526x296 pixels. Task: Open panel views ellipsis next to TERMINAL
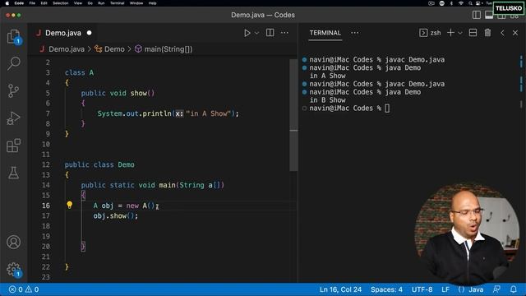pos(354,33)
